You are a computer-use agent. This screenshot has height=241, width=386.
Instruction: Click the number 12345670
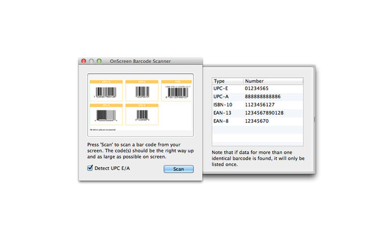click(x=257, y=121)
